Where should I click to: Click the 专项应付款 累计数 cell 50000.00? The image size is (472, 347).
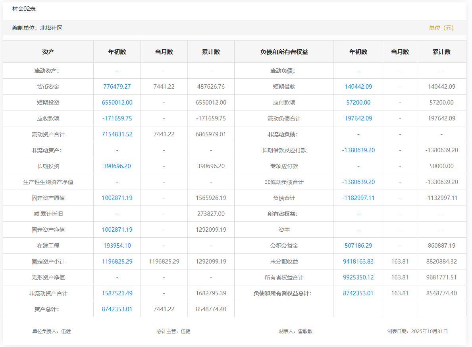click(441, 166)
